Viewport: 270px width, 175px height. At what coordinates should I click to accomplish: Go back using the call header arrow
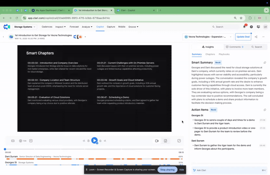(3, 37)
